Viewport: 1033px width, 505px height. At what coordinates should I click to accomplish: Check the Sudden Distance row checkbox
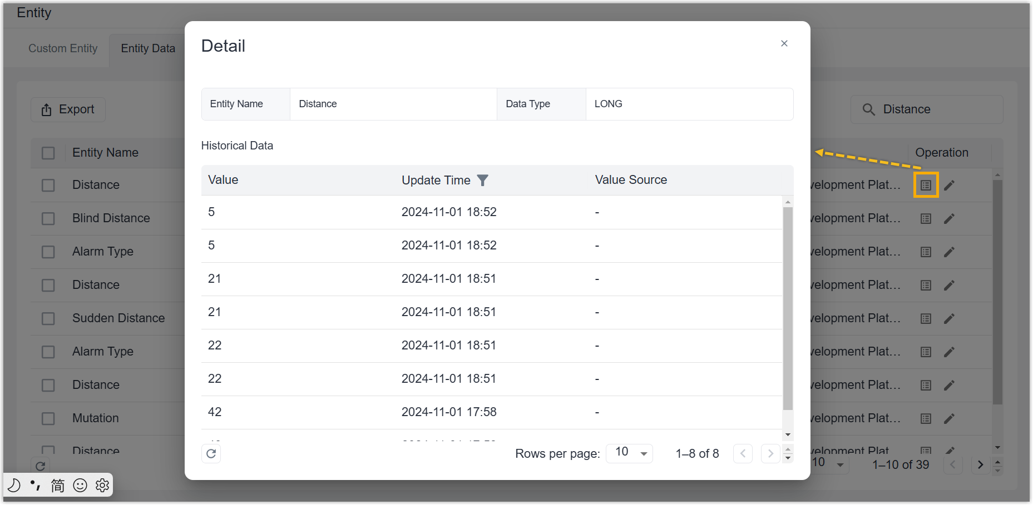(x=48, y=318)
